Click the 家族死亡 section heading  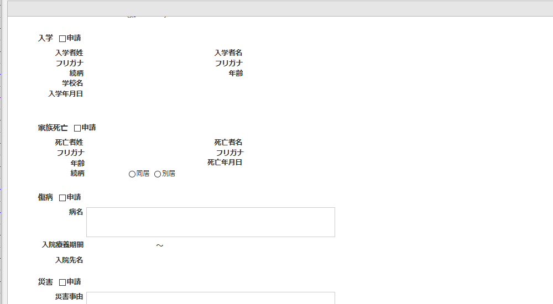(53, 128)
